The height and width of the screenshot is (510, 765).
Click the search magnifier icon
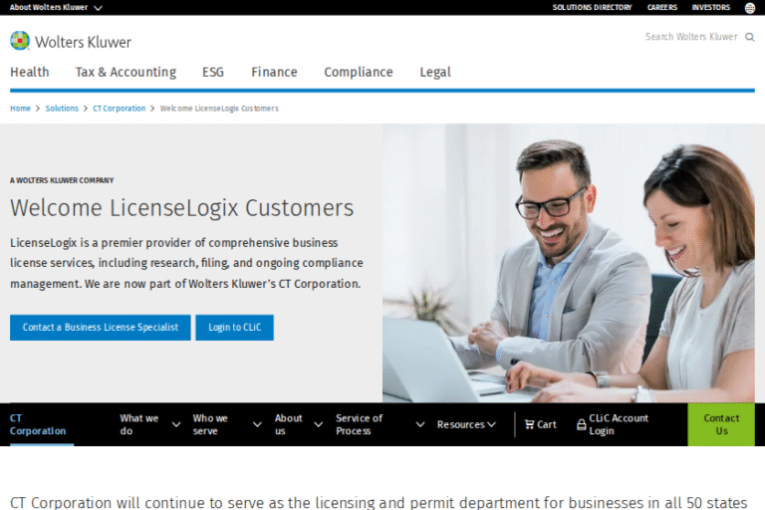pos(750,37)
